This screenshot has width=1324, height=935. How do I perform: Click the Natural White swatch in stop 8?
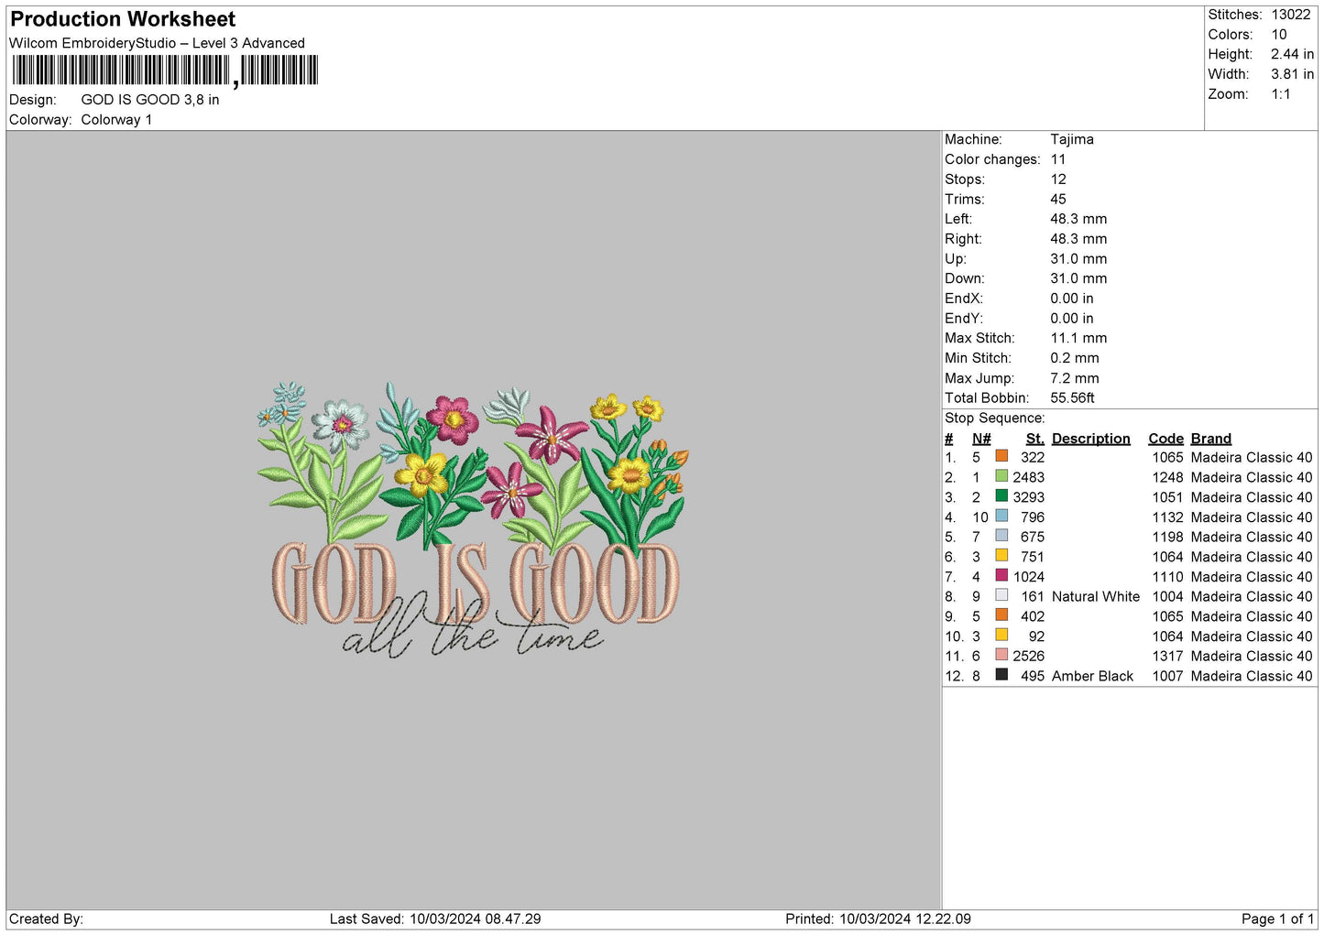(x=1001, y=595)
